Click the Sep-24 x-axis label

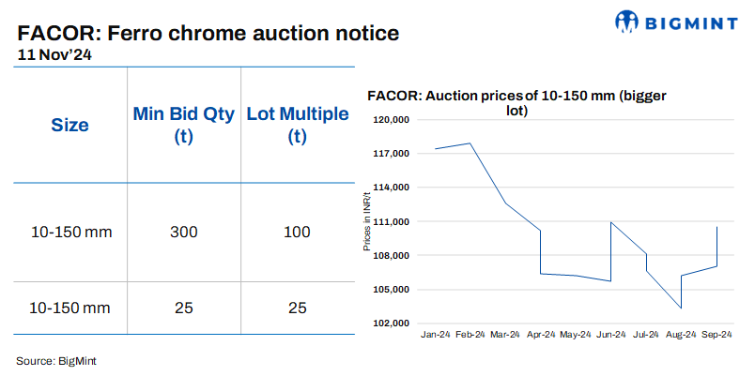(716, 335)
